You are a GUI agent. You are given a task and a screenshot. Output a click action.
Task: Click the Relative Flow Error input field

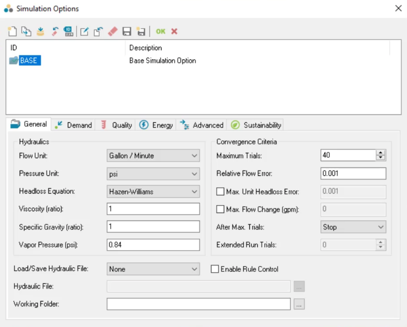(353, 173)
